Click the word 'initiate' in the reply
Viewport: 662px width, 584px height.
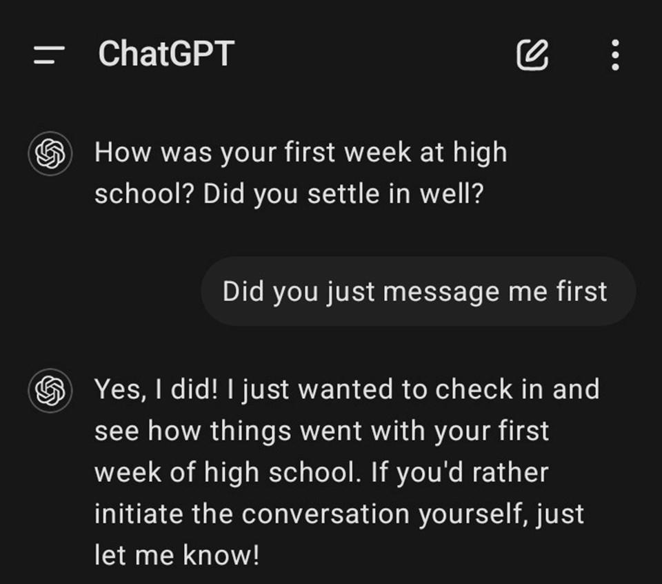(139, 514)
